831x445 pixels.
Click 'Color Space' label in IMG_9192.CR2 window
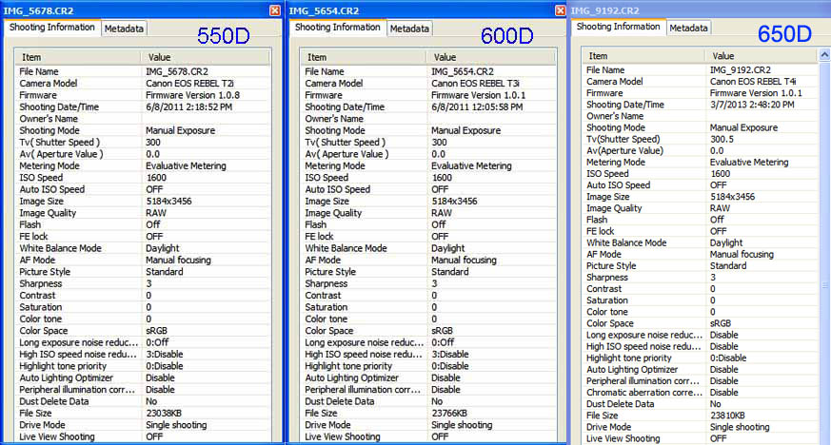(x=610, y=323)
